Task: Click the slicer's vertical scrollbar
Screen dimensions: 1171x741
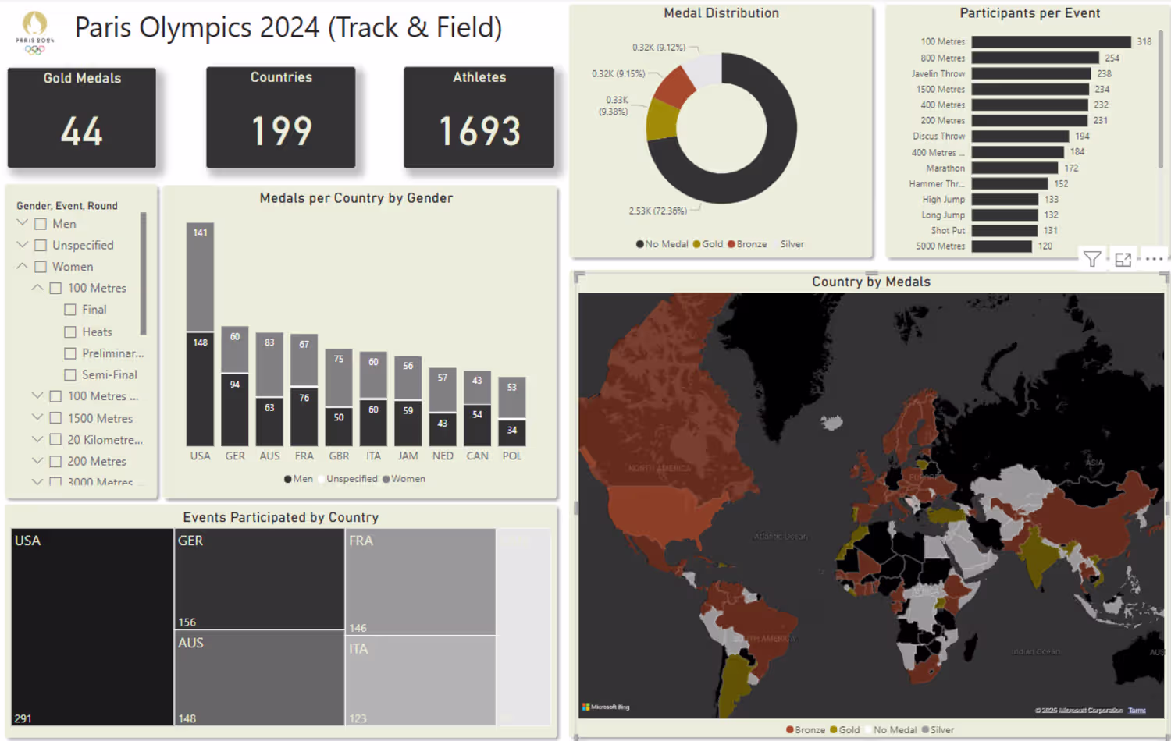Action: point(143,273)
